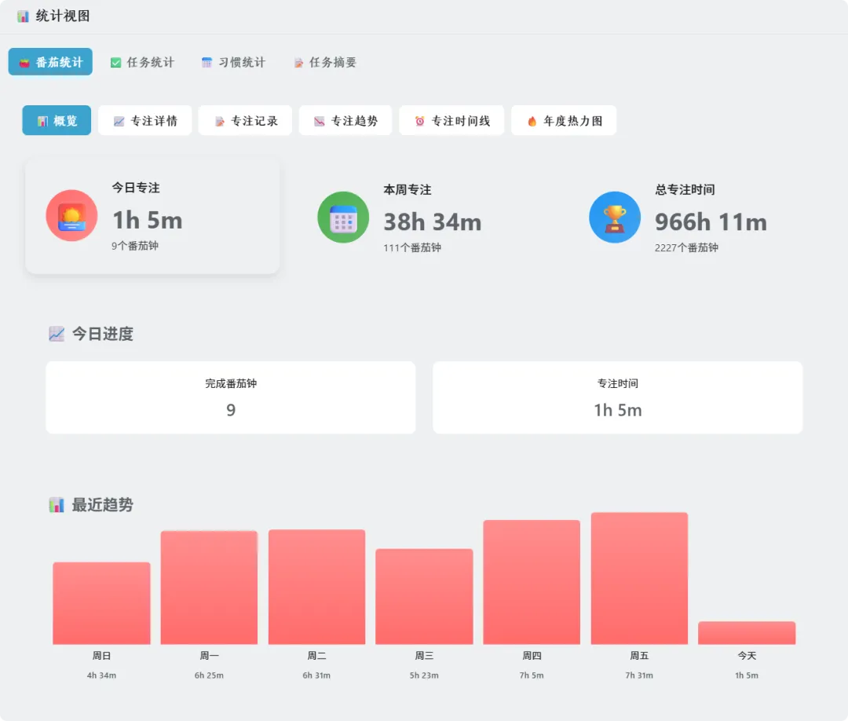This screenshot has width=848, height=721.
Task: Click the line chart icon beside 今日进度
Action: tap(57, 334)
